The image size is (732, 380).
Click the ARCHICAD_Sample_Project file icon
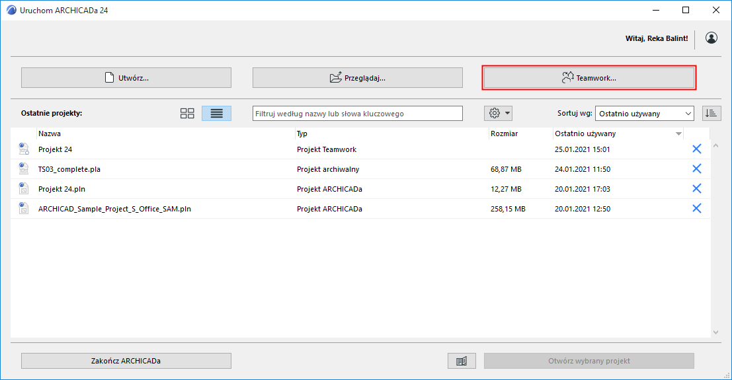23,208
